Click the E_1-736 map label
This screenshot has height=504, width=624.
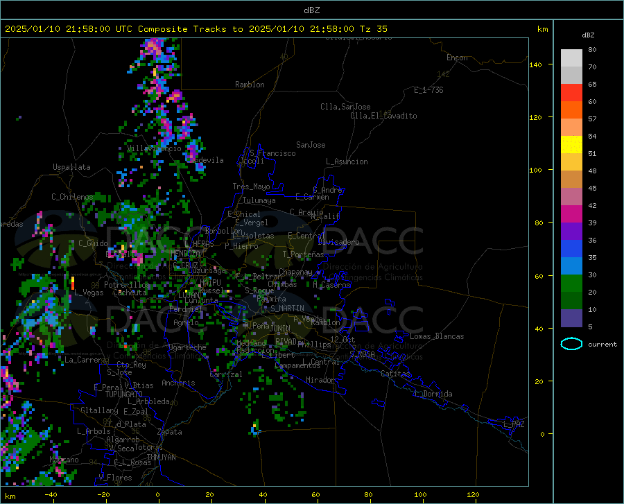tap(428, 90)
